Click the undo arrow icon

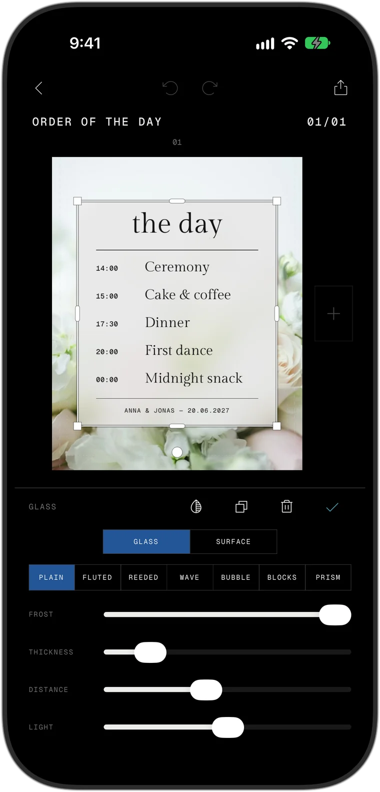coord(170,88)
